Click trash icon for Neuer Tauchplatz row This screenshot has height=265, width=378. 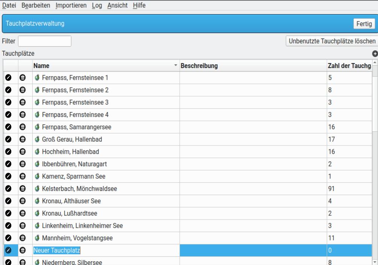point(23,250)
